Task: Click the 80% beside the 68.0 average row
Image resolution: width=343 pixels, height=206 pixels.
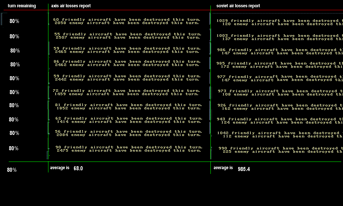Action: click(12, 170)
